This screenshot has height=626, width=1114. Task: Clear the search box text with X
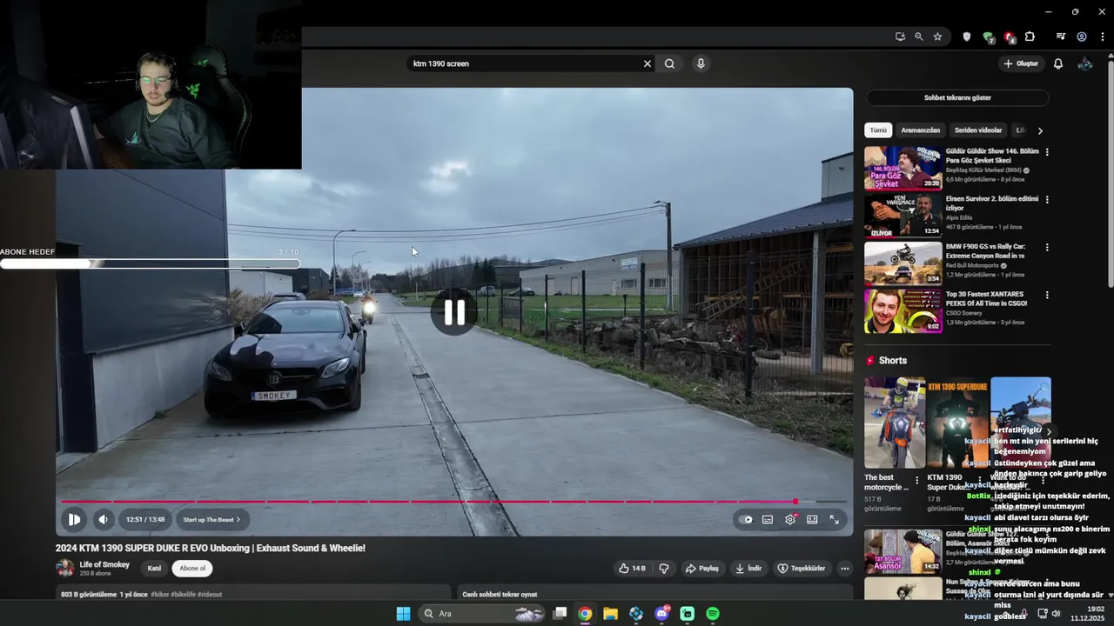pyautogui.click(x=647, y=63)
